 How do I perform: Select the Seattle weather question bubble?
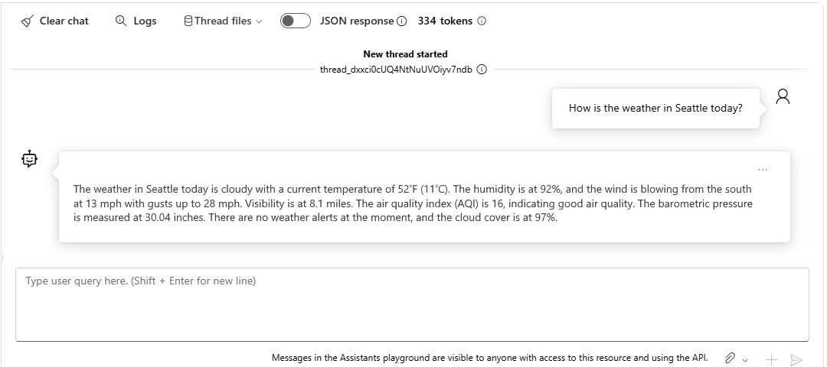[x=655, y=108]
